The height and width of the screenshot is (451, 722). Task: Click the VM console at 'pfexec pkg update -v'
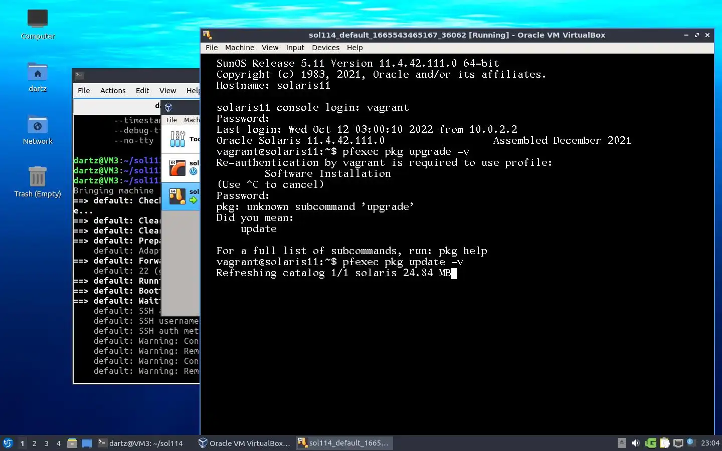tap(403, 262)
